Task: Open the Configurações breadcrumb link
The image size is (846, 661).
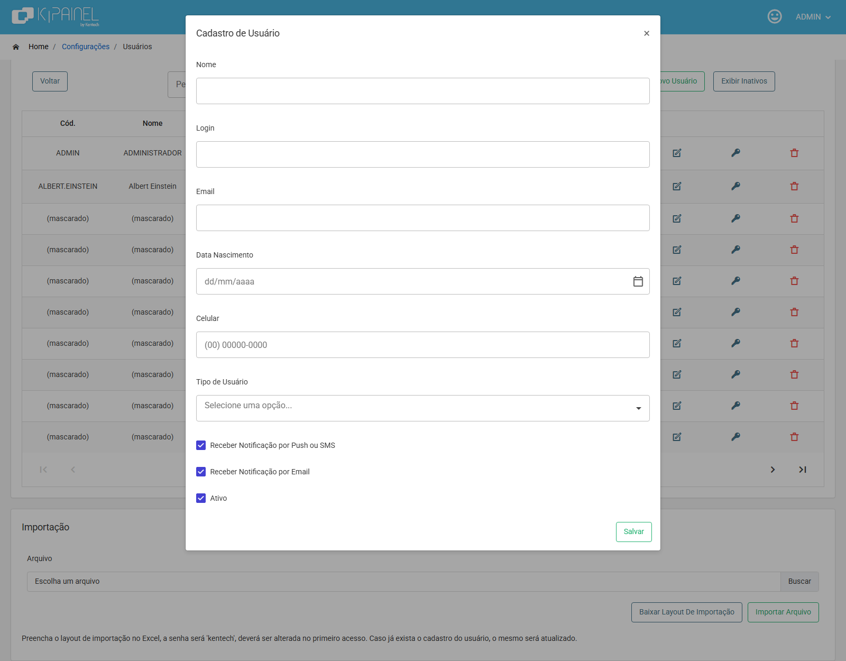Action: click(86, 47)
